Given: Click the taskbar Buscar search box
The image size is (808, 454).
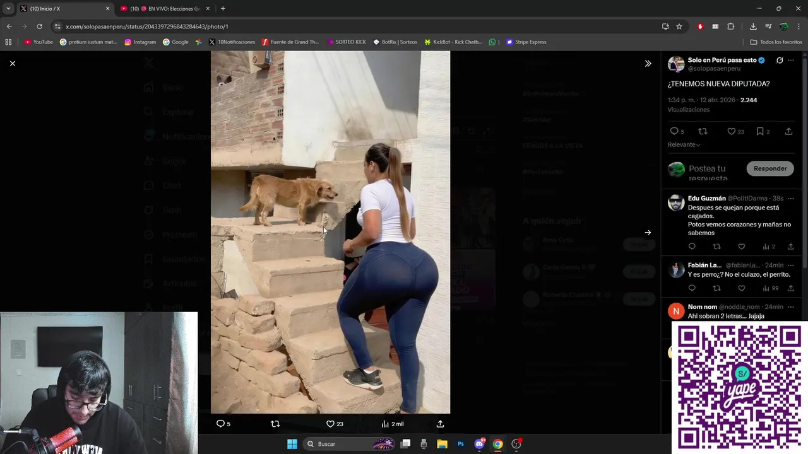Looking at the screenshot, I should [x=349, y=444].
